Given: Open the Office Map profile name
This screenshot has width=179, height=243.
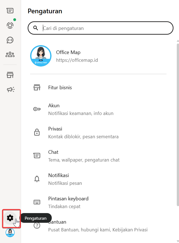Looking at the screenshot, I should tap(68, 52).
